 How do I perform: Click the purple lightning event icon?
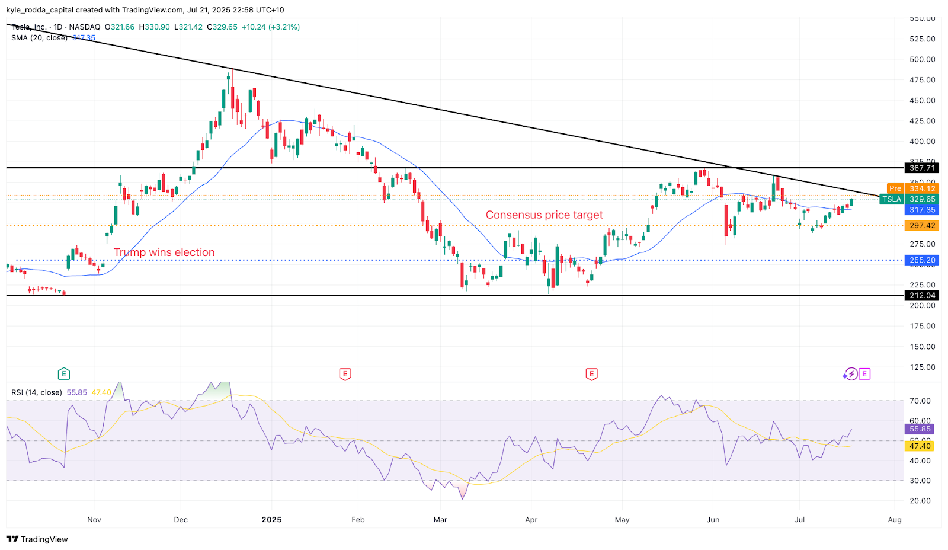point(851,374)
